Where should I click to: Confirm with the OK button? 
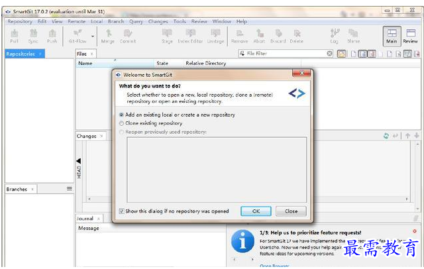click(x=256, y=211)
